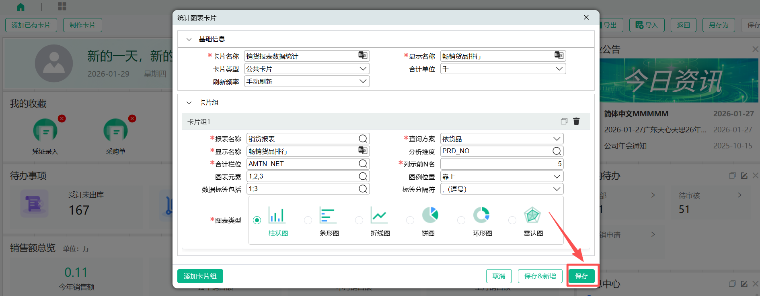The width and height of the screenshot is (760, 296).
Task: Click the copy icon for 卡片组1
Action: [x=564, y=121]
